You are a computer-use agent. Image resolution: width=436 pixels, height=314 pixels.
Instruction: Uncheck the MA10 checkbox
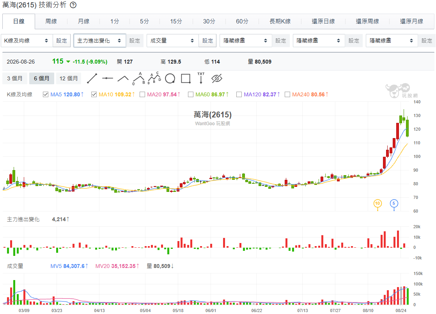click(94, 94)
